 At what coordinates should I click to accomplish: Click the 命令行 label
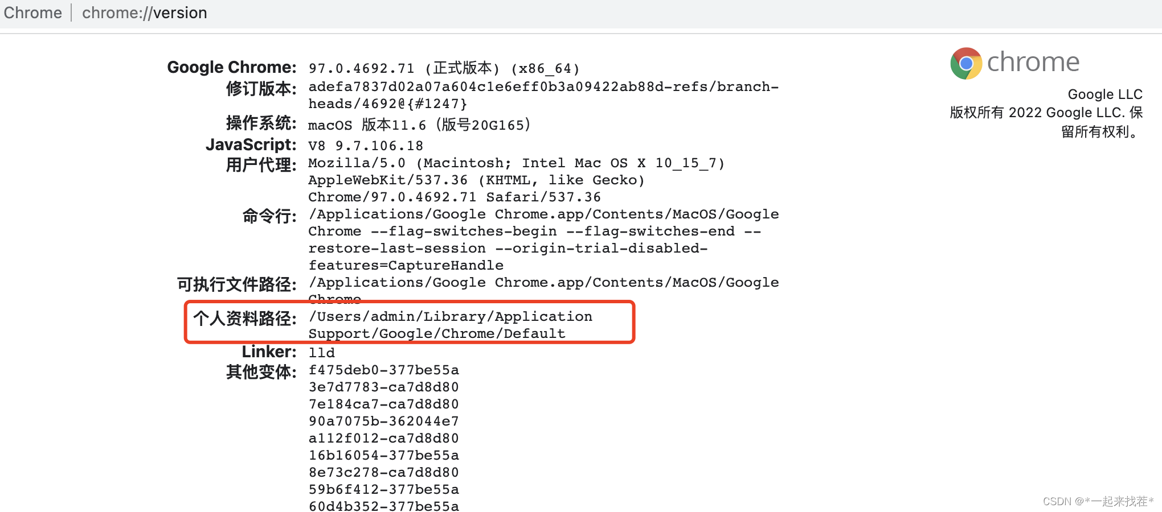[269, 216]
